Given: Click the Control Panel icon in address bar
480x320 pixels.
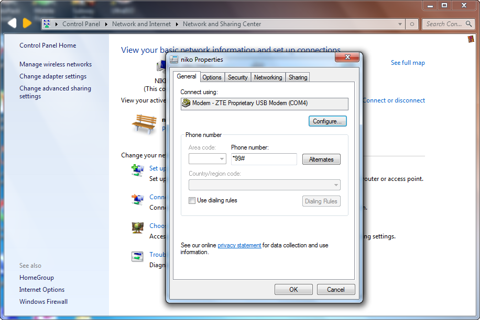Looking at the screenshot, I should 47,24.
